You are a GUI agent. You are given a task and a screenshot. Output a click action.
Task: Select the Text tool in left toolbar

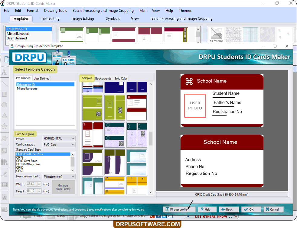pos(4,72)
